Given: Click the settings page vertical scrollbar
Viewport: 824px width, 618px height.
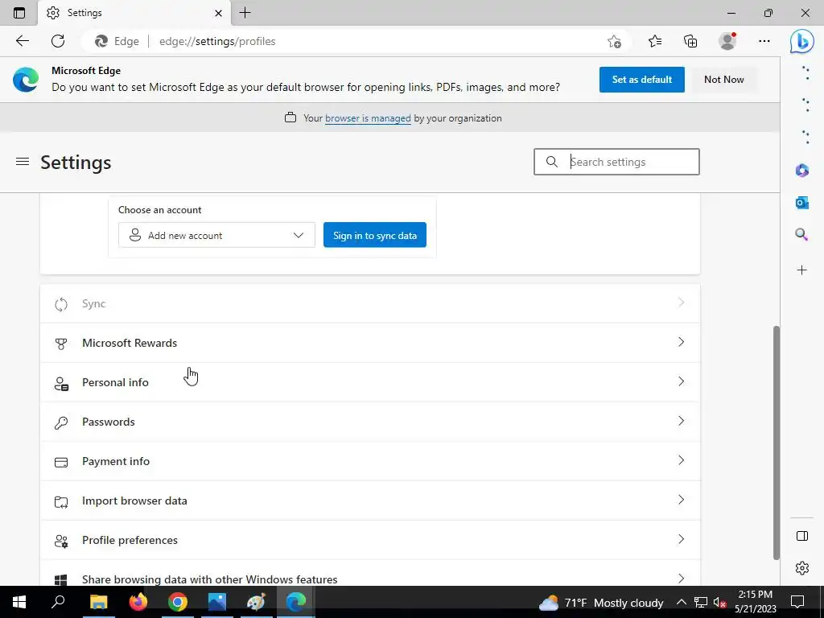Looking at the screenshot, I should point(777,443).
